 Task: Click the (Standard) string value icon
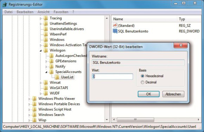point(115,25)
